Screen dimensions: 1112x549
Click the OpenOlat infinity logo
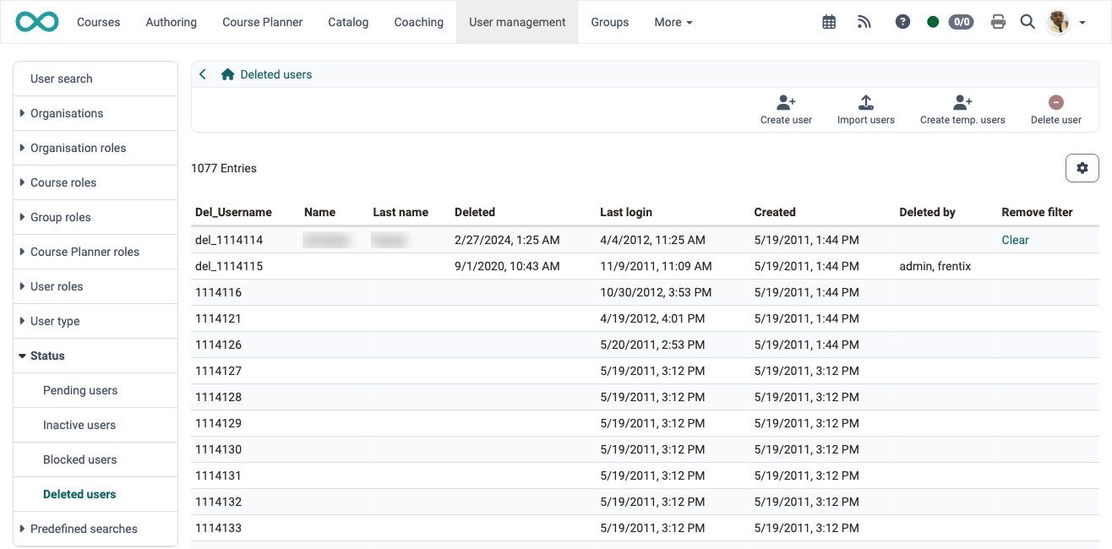click(37, 22)
